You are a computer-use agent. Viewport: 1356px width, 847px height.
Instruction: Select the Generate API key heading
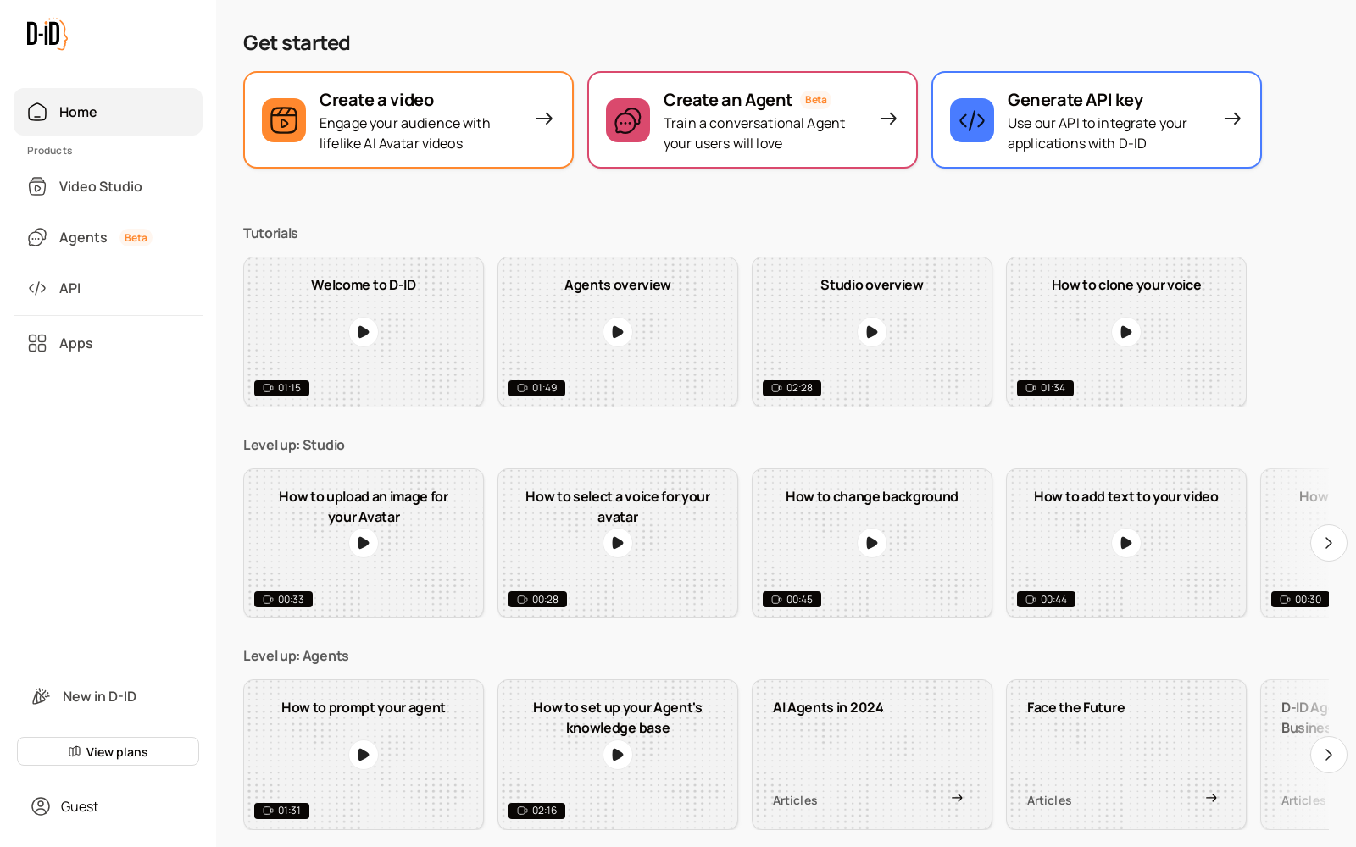[x=1075, y=100]
